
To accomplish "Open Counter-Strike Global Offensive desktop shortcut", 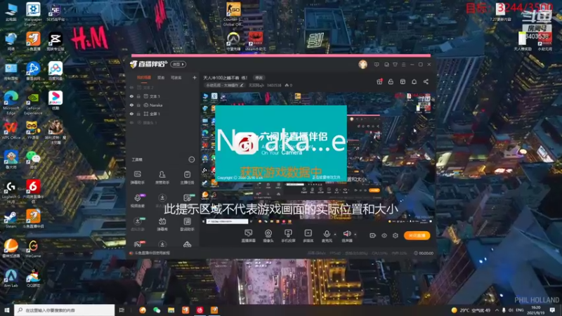I will tap(233, 13).
